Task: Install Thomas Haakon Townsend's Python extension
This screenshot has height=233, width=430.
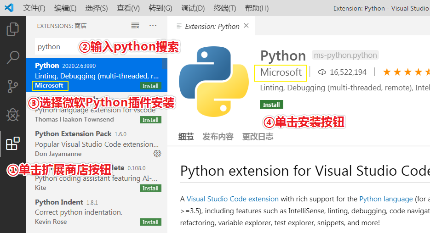Action: [x=150, y=120]
